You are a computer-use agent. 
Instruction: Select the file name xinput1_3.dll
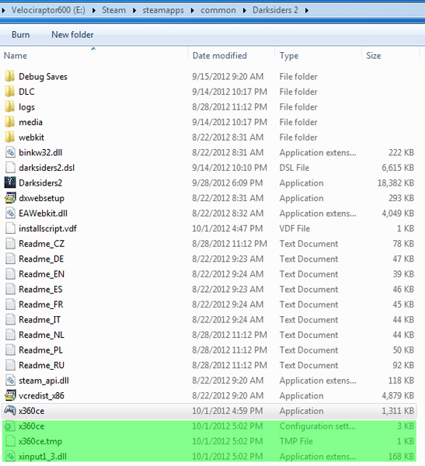click(x=43, y=457)
